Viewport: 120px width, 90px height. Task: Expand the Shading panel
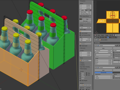82,65
